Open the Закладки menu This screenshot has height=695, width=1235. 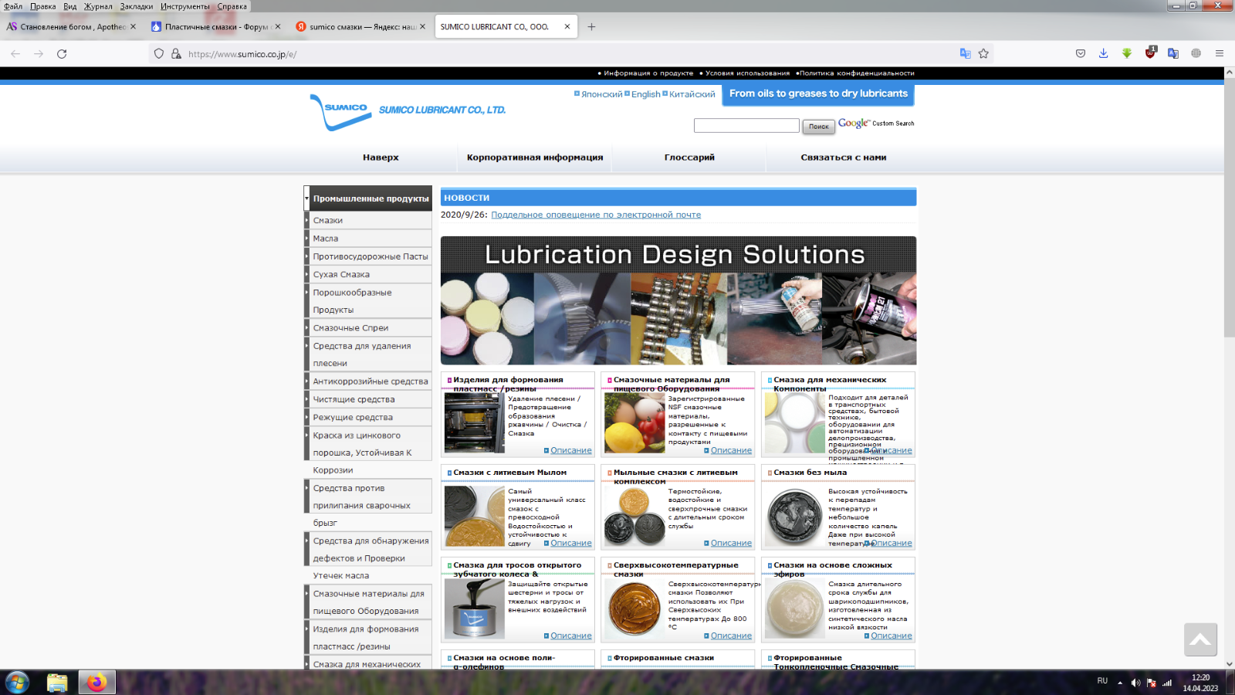(137, 6)
